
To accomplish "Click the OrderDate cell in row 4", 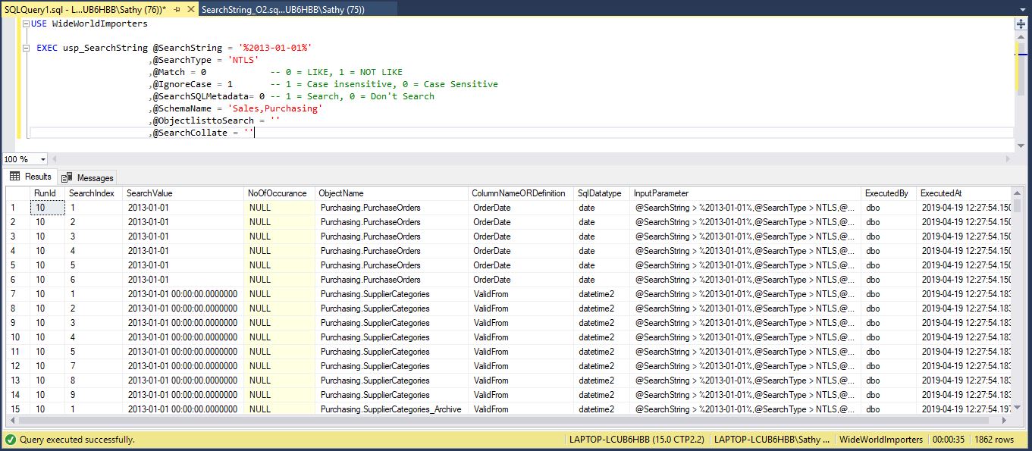I will pyautogui.click(x=520, y=251).
